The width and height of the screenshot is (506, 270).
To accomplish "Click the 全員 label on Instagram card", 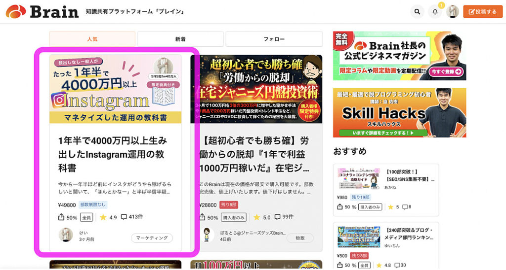I will (86, 218).
